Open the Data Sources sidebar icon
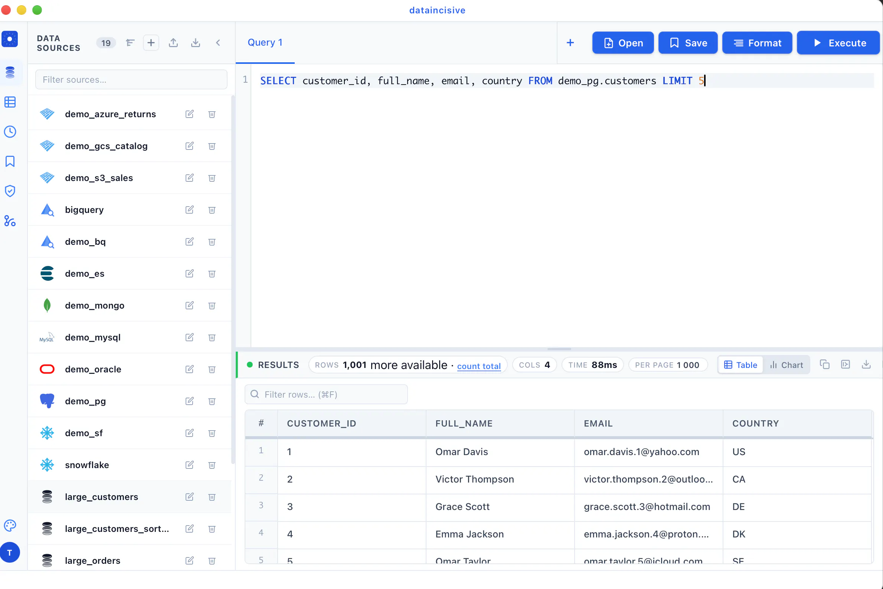 point(10,72)
